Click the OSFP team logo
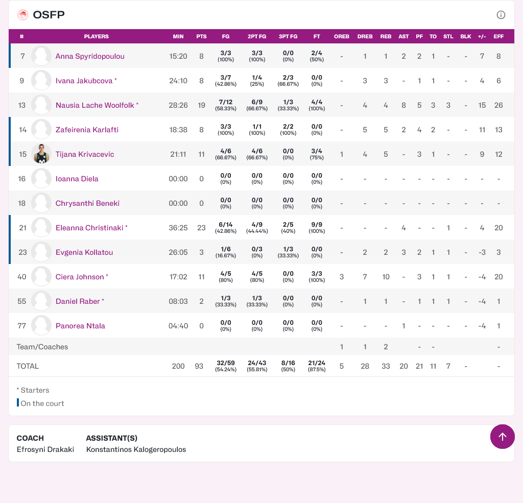523x503 pixels. point(22,15)
